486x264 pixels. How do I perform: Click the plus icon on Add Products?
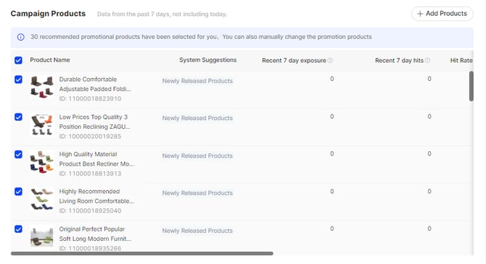coord(420,14)
